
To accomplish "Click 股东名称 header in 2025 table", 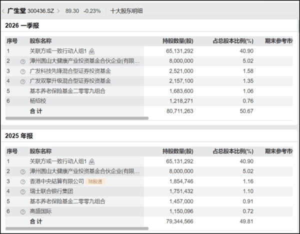I will 40,151.
